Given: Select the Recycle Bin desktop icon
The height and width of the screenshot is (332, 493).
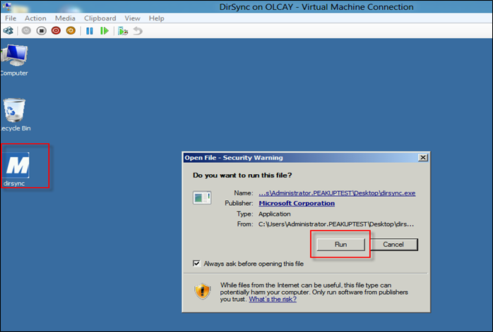Looking at the screenshot, I should click(15, 114).
